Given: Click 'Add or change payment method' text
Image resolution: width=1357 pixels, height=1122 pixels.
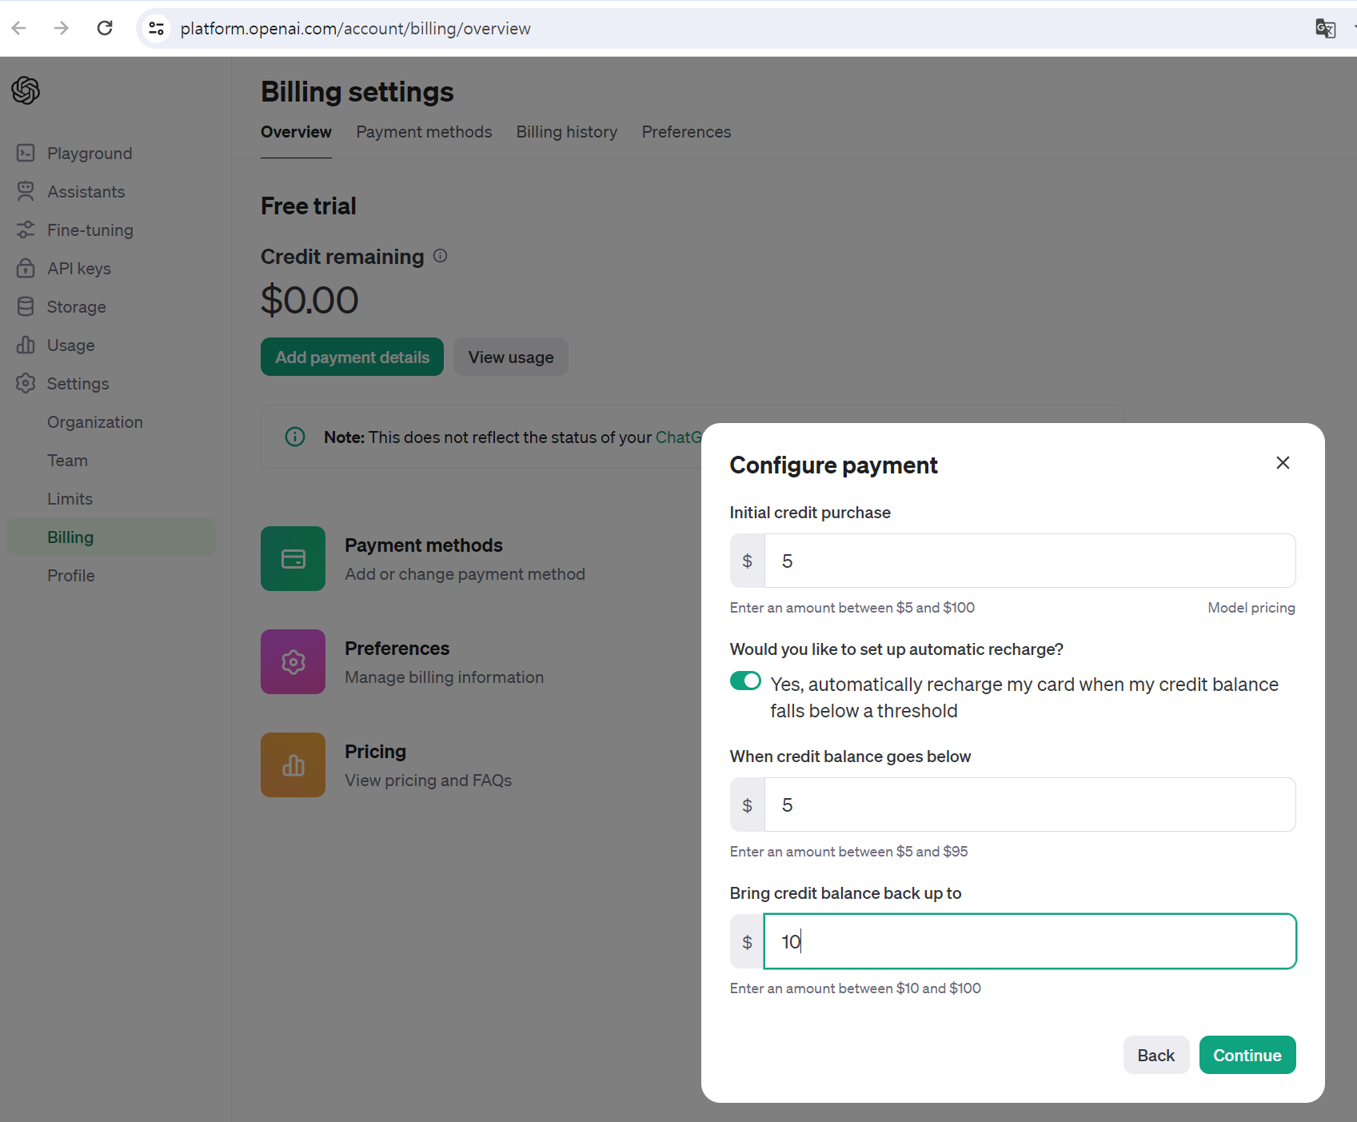Looking at the screenshot, I should coord(465,574).
